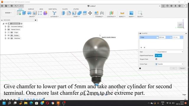
Task: Switch to the Utilities tab
Action: tap(76, 9)
